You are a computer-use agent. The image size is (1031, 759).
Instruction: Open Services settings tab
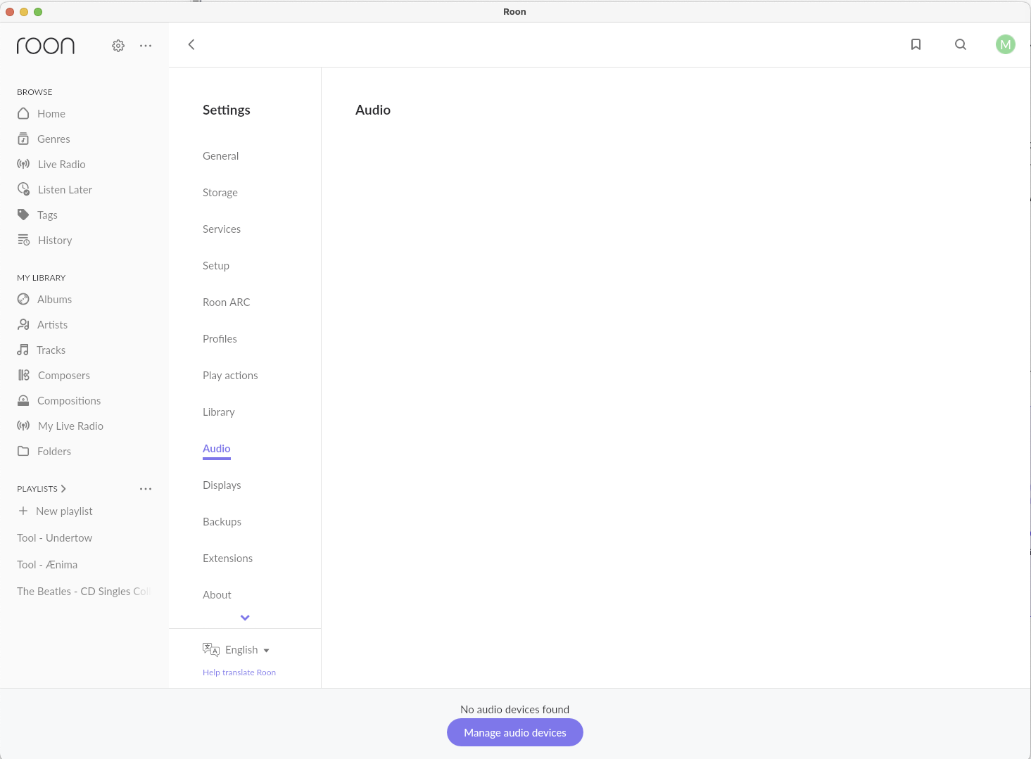(222, 229)
